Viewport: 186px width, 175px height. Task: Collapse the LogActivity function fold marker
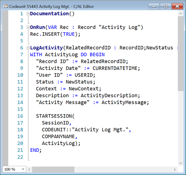(28, 48)
